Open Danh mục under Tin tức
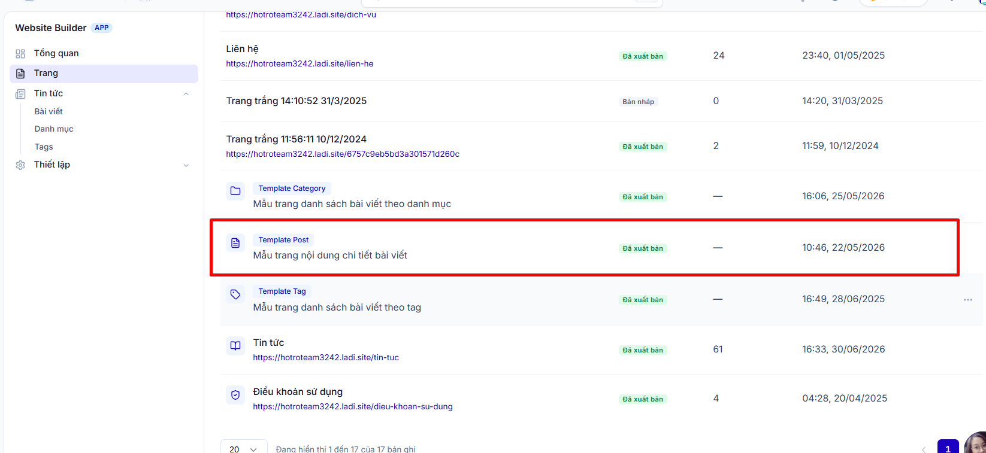 coord(54,129)
